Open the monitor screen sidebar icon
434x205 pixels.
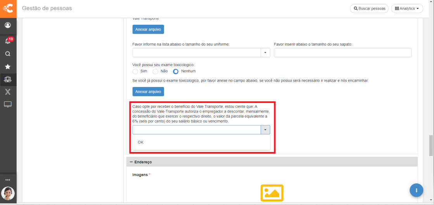(x=8, y=104)
